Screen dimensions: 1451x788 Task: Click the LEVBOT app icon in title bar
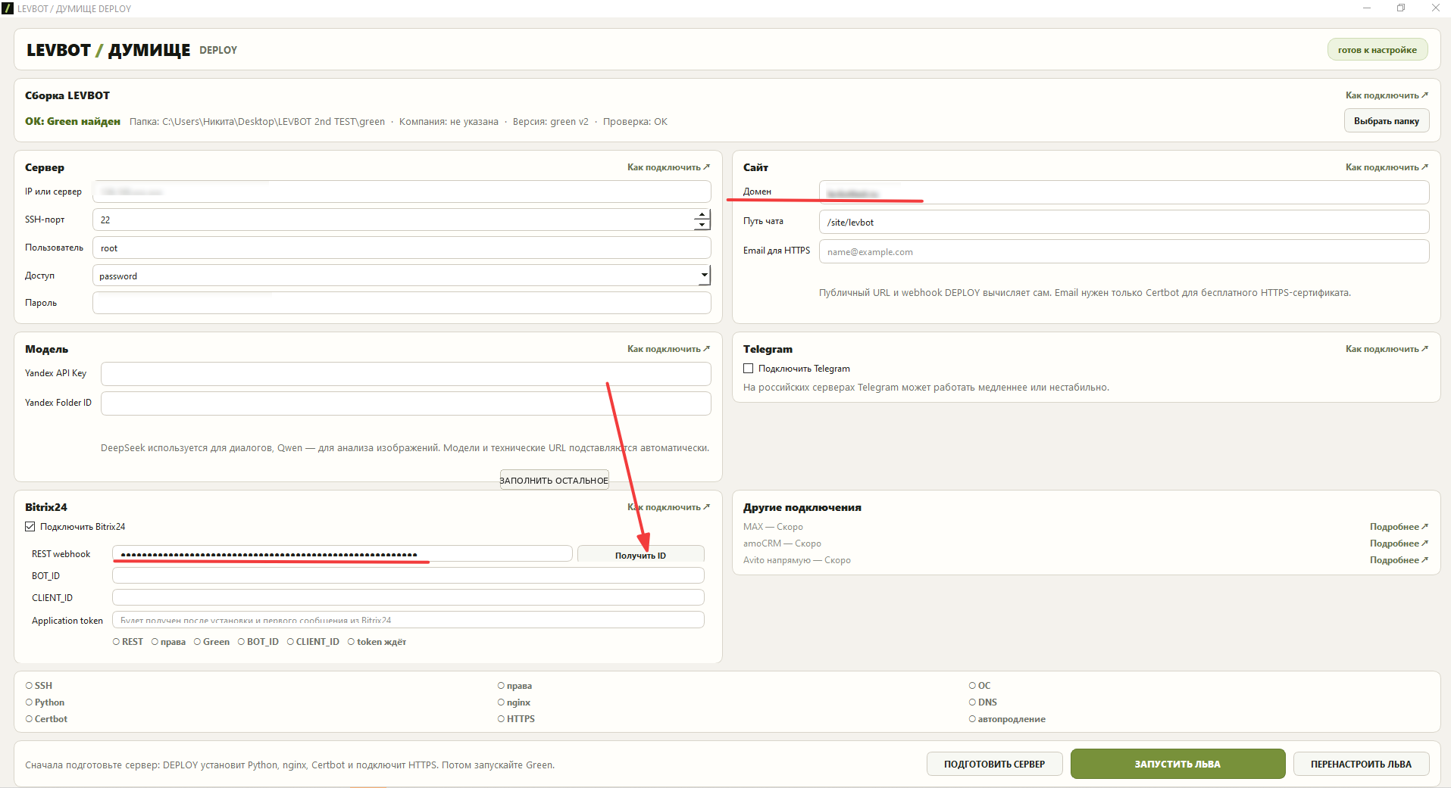click(x=8, y=8)
